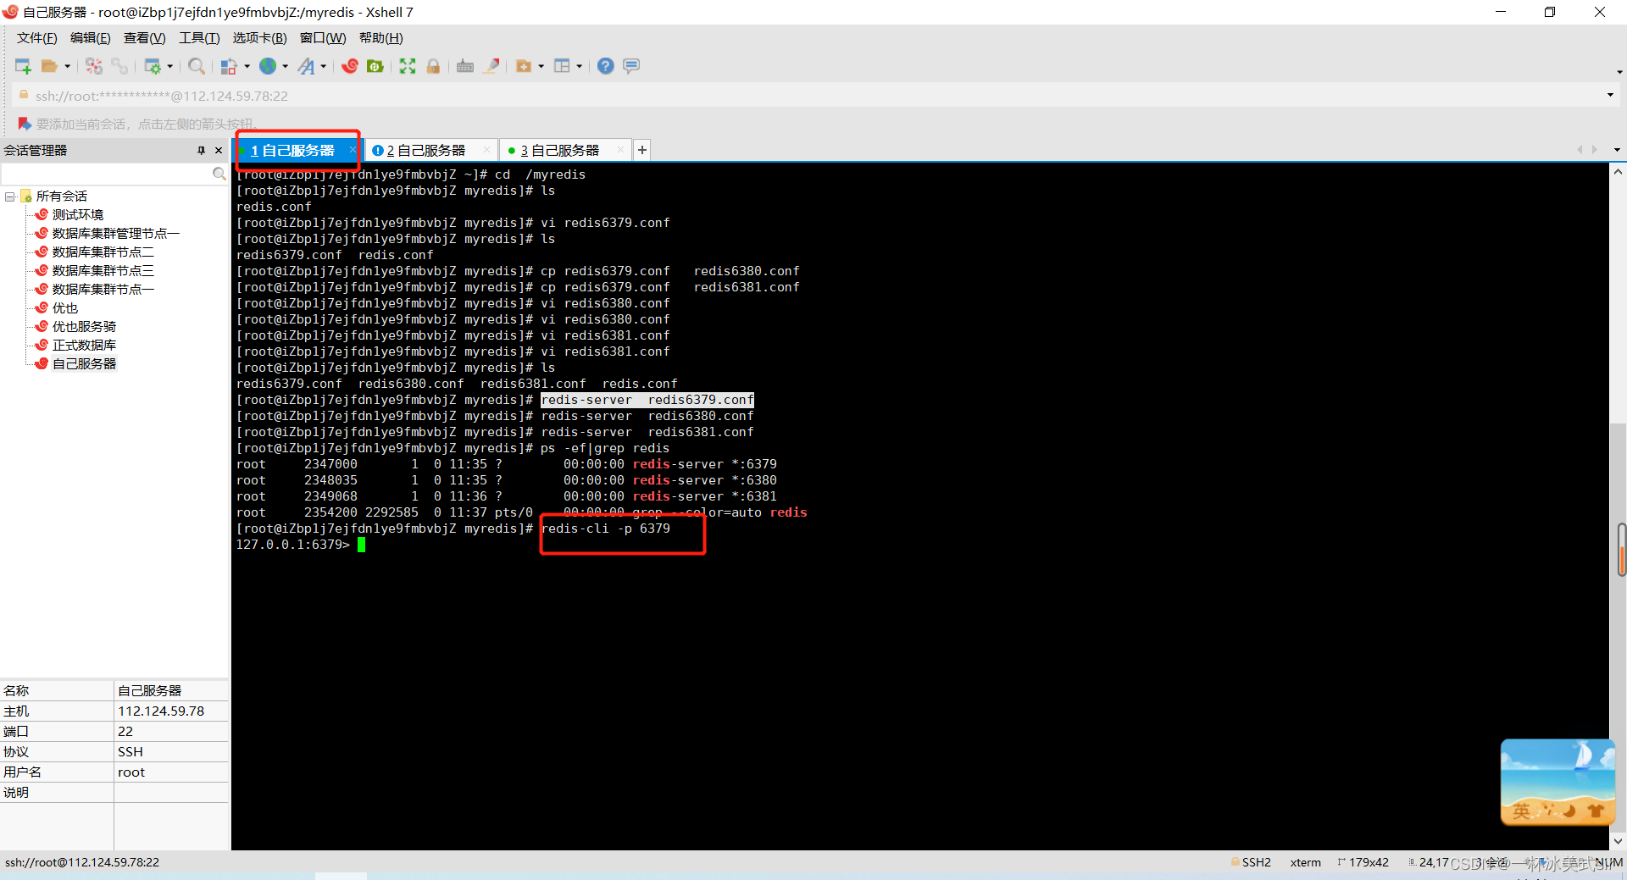Click host value 112.124.59.78 in properties
1627x880 pixels.
[161, 711]
